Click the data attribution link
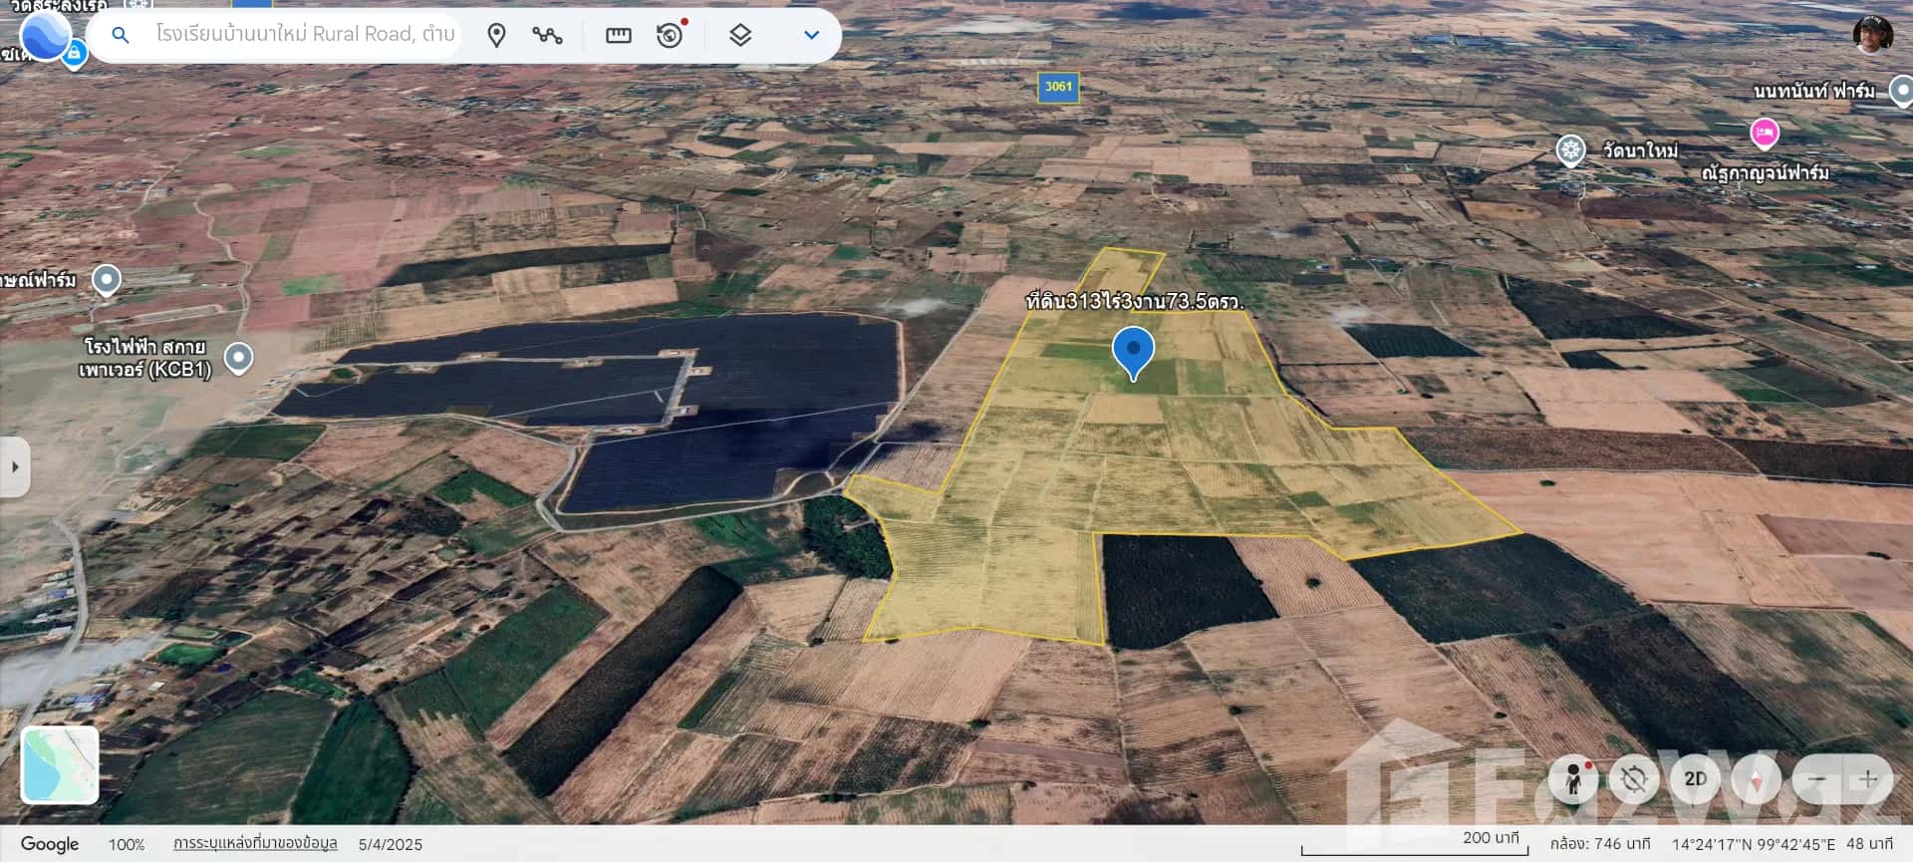The image size is (1913, 862). click(255, 843)
